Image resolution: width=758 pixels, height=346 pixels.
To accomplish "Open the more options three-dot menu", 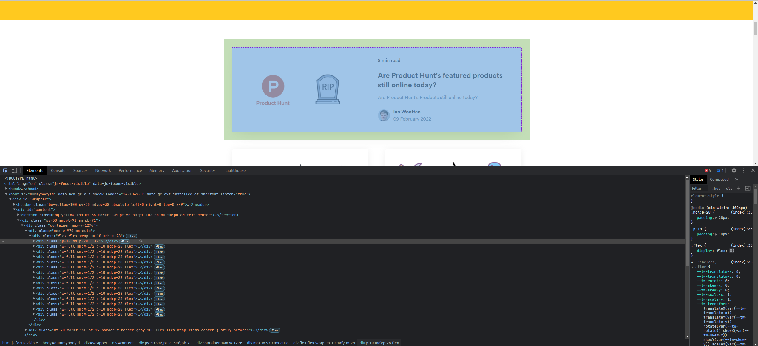I will tap(743, 170).
